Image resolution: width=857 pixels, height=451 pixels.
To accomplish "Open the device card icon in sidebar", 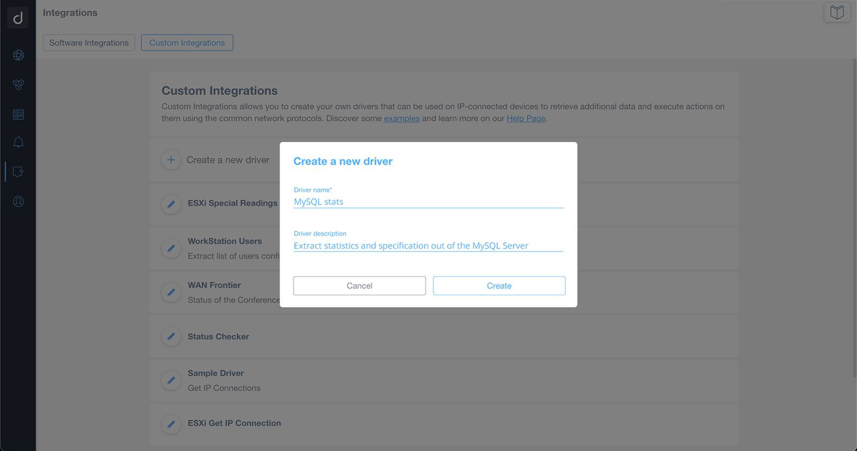I will coord(18,114).
